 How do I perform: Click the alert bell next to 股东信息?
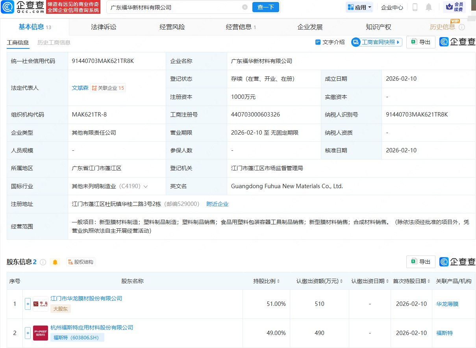point(55,261)
